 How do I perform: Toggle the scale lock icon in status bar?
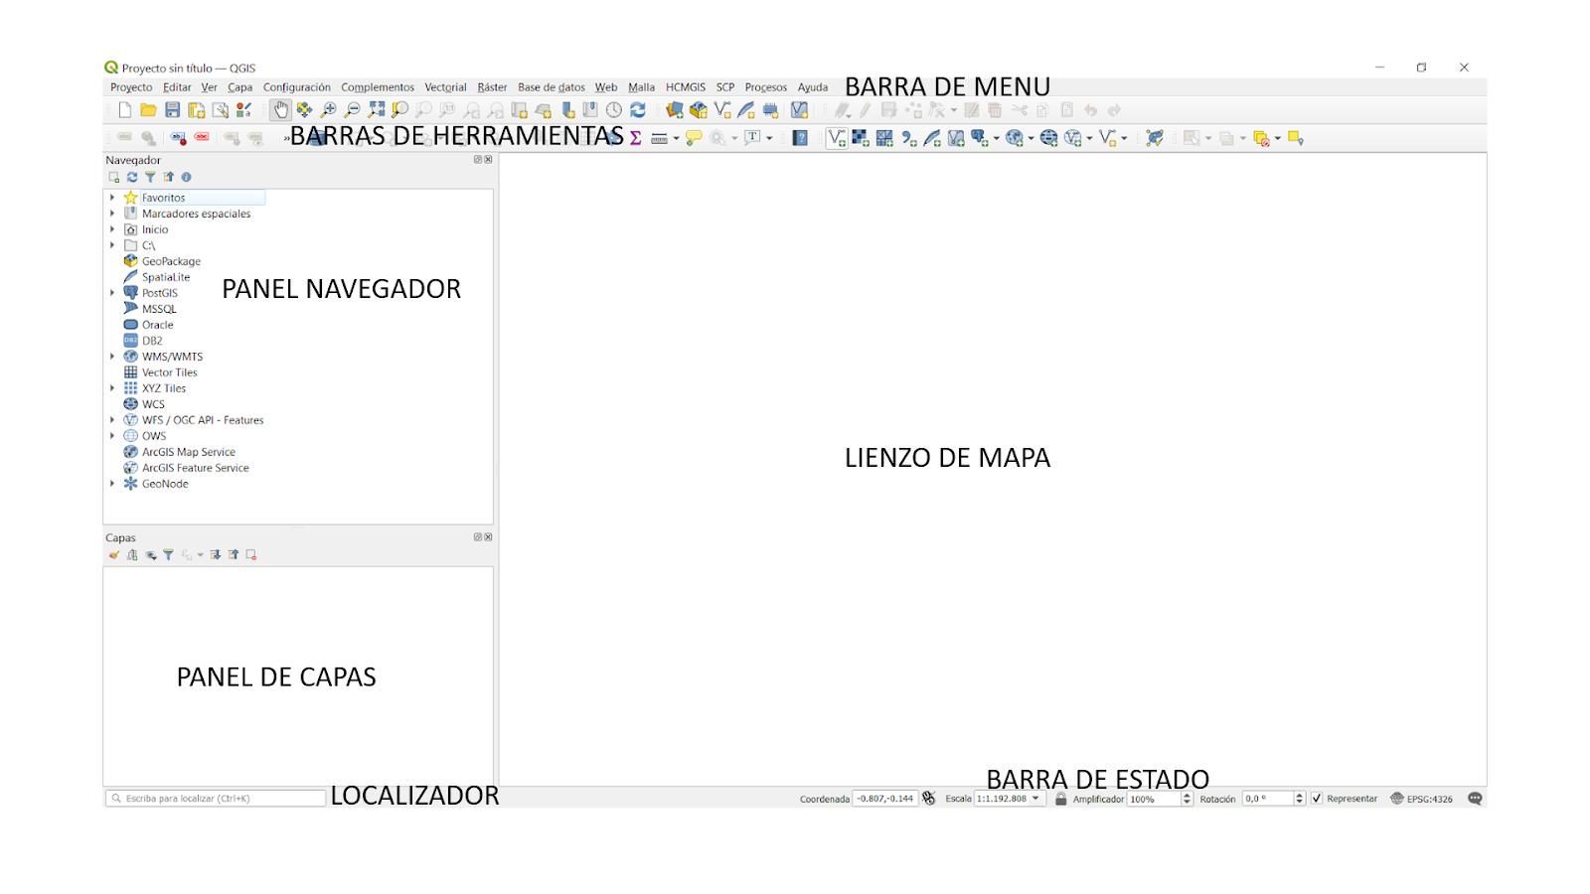click(1060, 799)
